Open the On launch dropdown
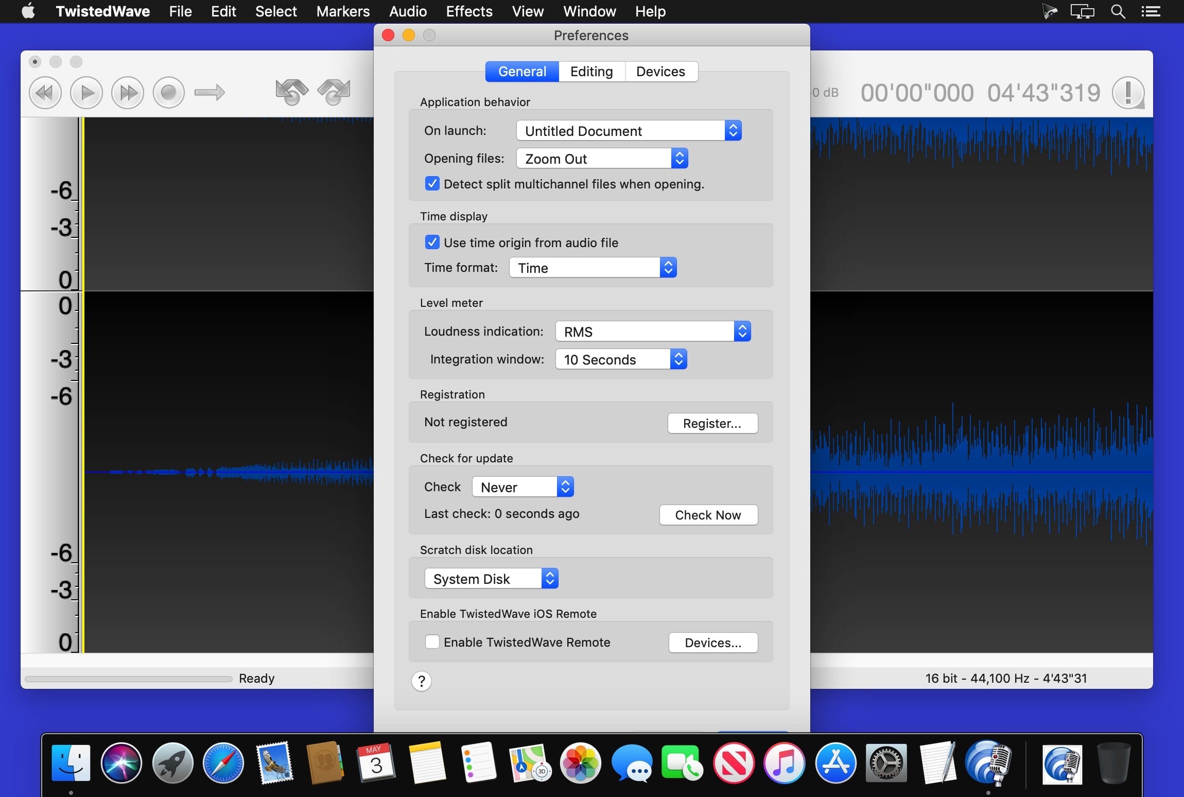This screenshot has height=797, width=1184. click(629, 131)
